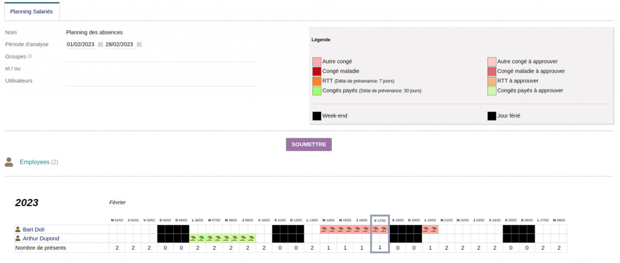Open Arthur Dupond employee link
This screenshot has height=263, width=620.
tap(41, 239)
